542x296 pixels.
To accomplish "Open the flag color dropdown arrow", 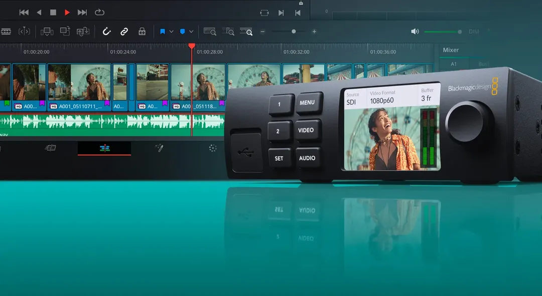I will [x=171, y=32].
